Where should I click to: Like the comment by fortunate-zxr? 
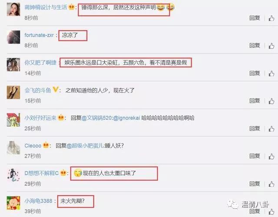point(271,46)
